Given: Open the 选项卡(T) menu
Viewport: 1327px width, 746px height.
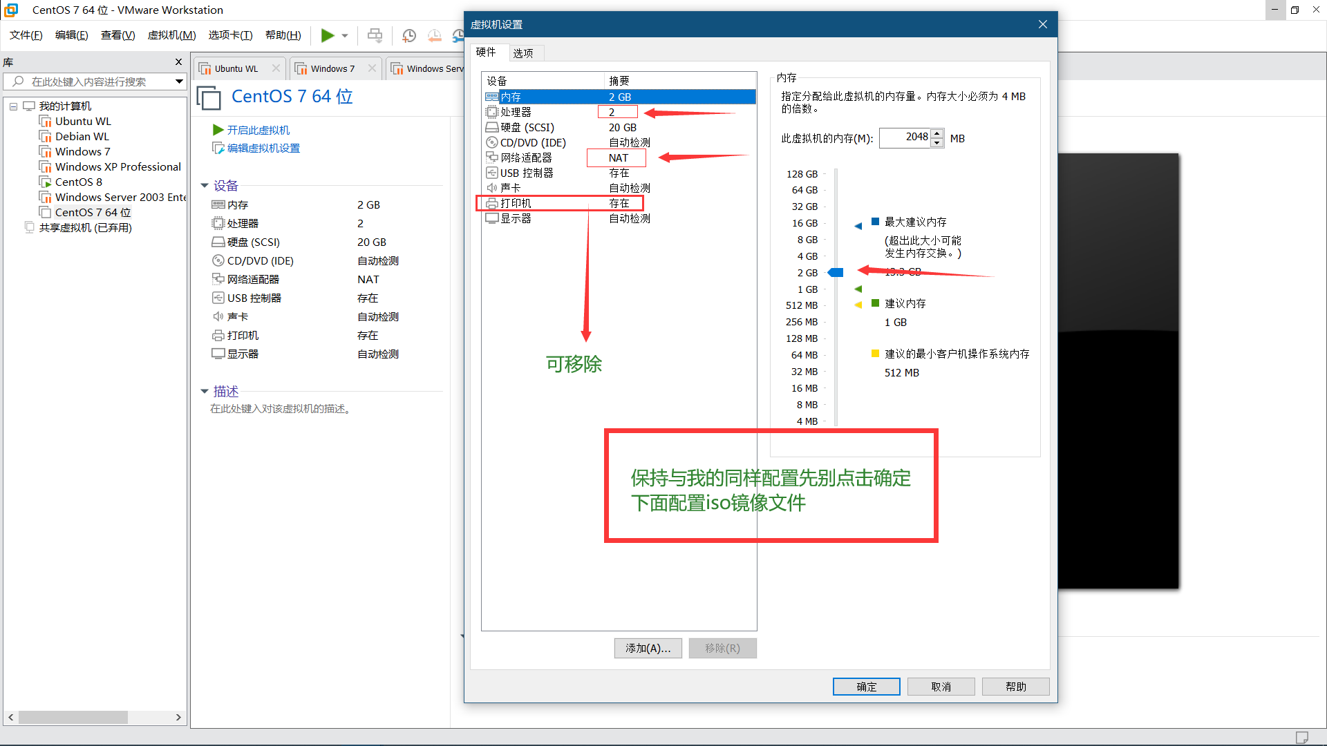Looking at the screenshot, I should click(230, 35).
